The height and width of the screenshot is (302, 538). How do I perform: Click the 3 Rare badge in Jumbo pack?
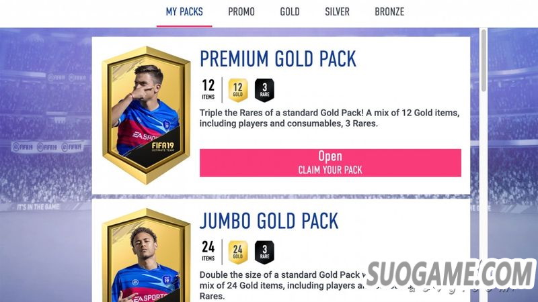pyautogui.click(x=264, y=252)
